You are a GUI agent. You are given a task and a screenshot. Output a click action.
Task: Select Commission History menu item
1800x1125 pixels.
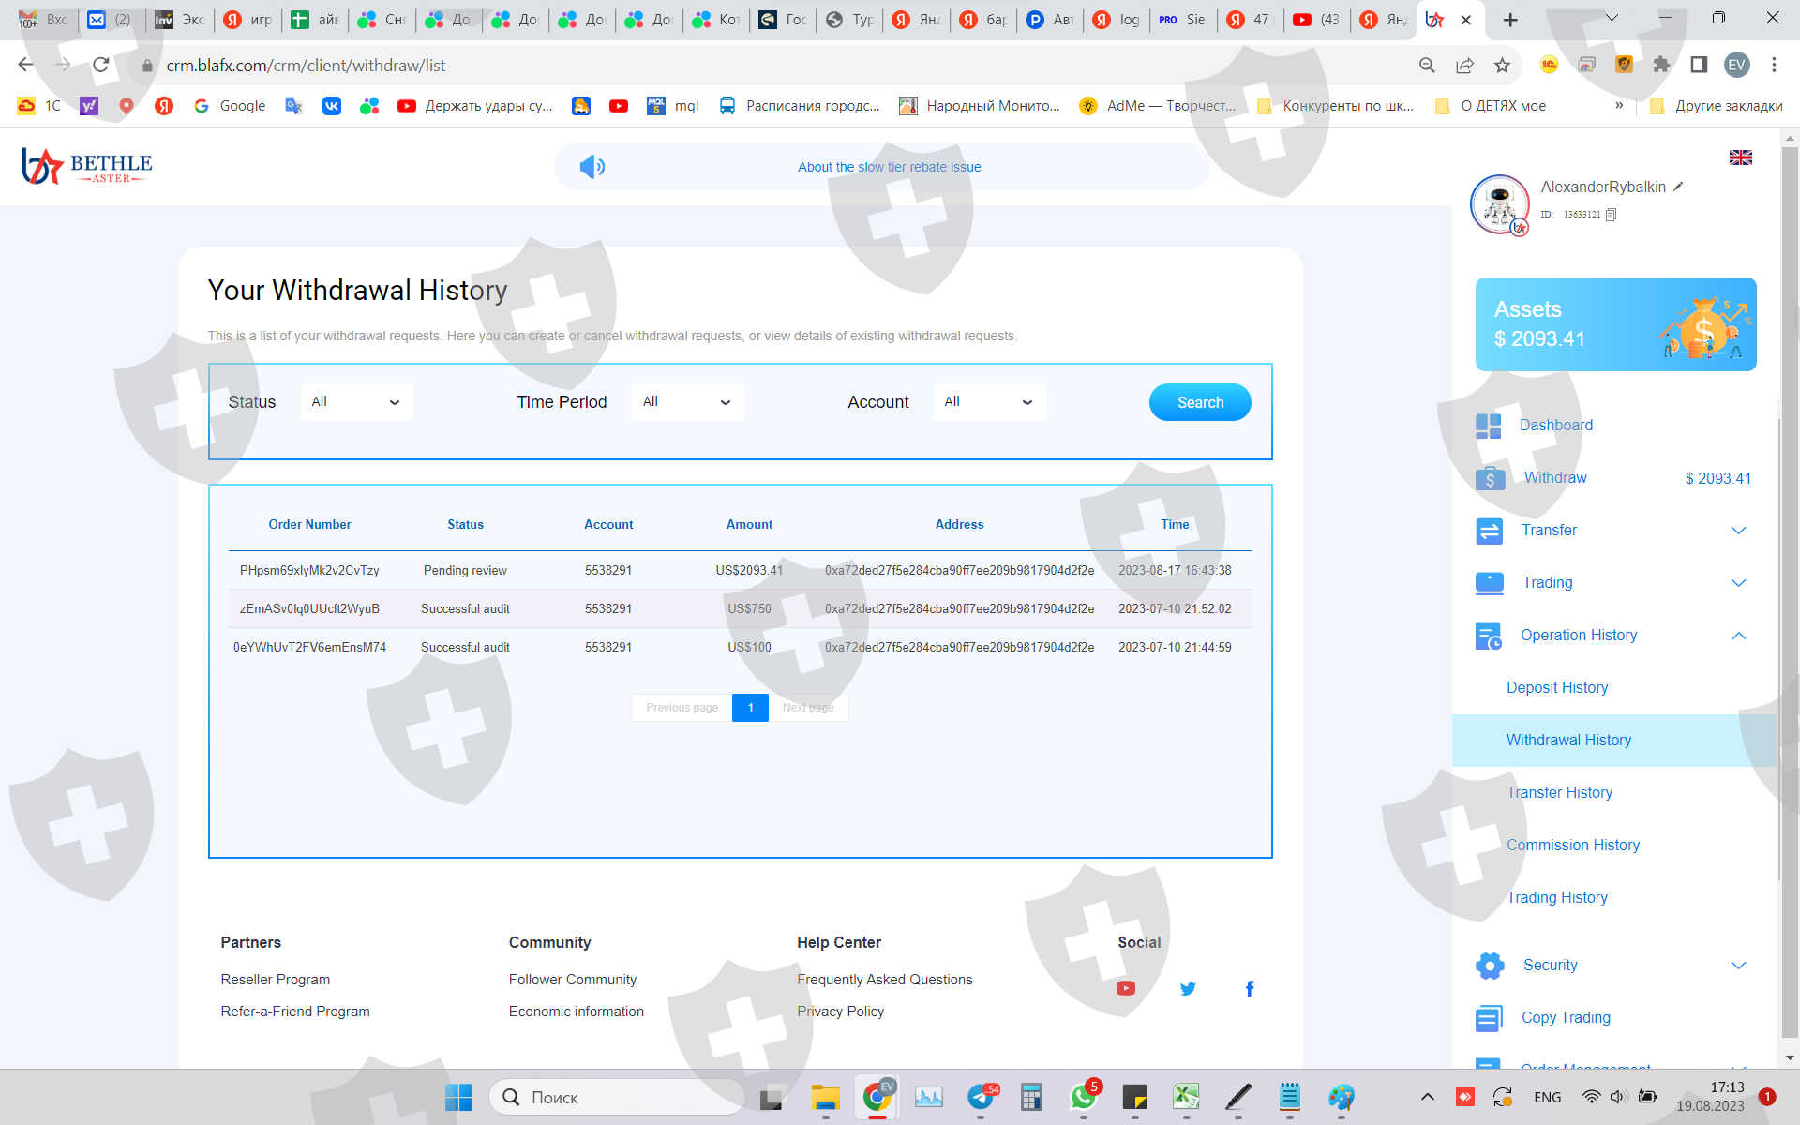[1572, 846]
